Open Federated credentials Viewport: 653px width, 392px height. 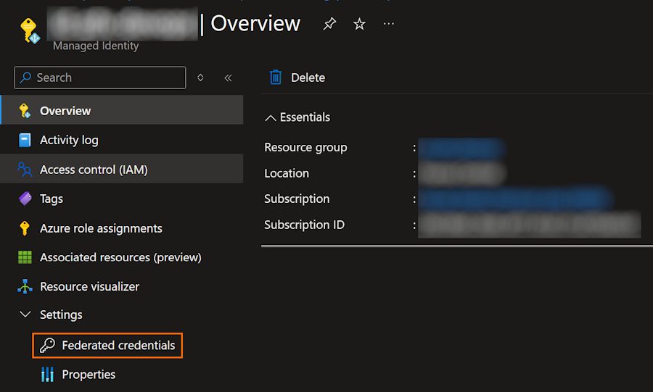pyautogui.click(x=107, y=345)
